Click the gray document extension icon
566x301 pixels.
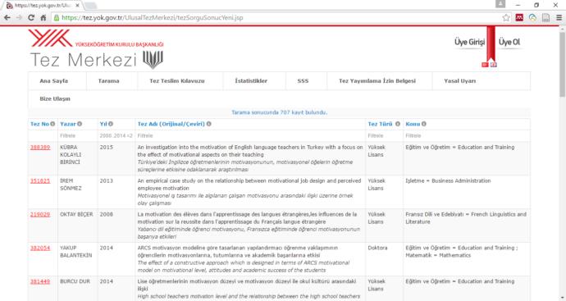[545, 17]
